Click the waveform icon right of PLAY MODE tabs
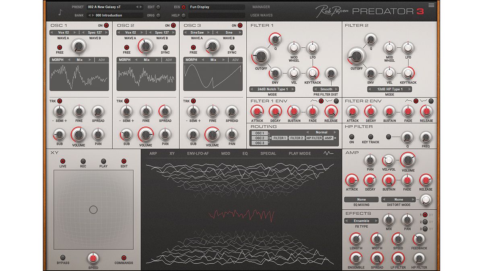Image resolution: width=483 pixels, height=271 pixels. pos(328,153)
